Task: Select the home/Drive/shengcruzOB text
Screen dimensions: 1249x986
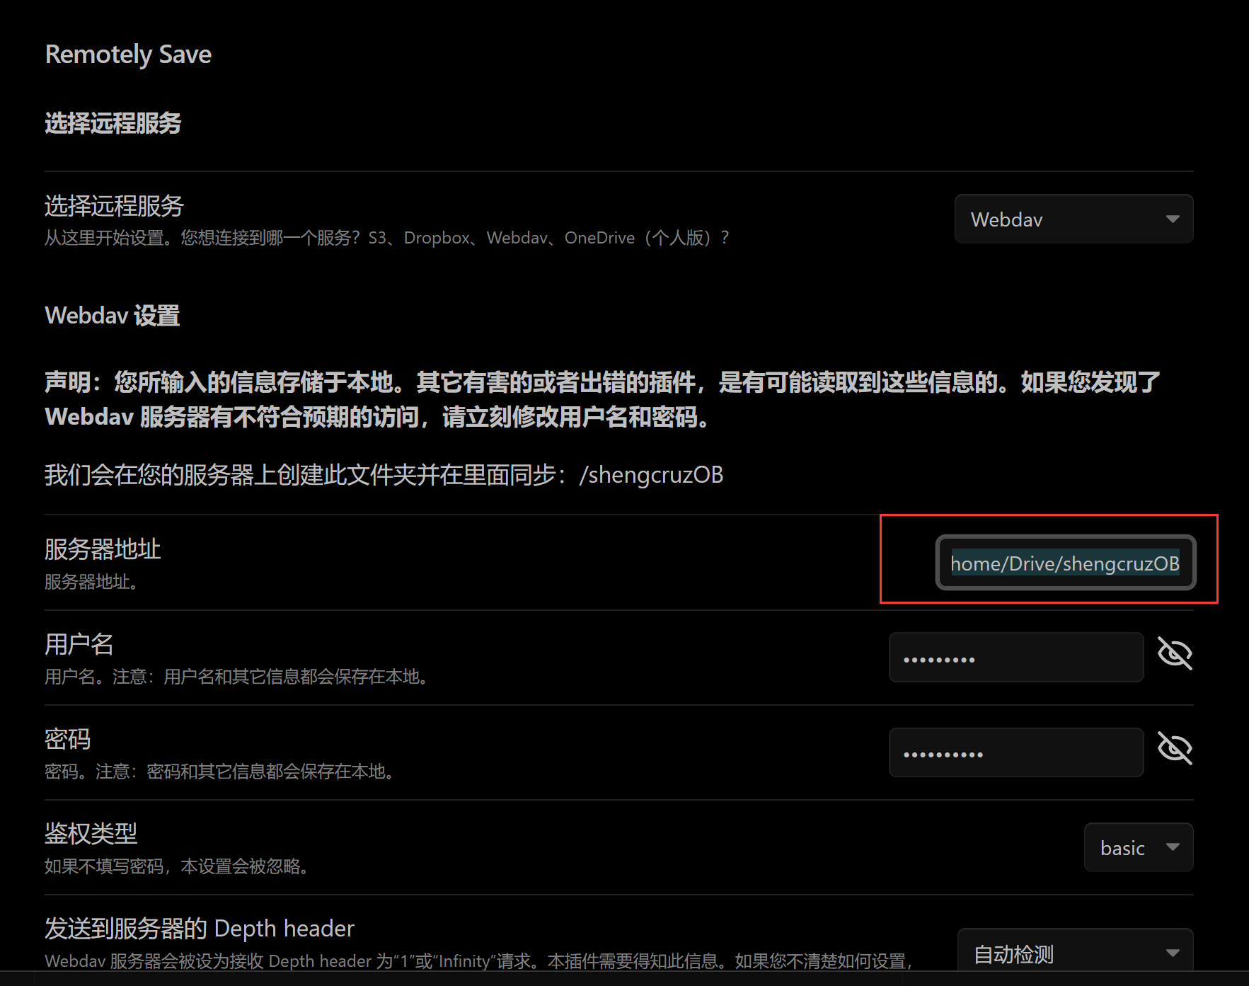Action: [x=1064, y=563]
